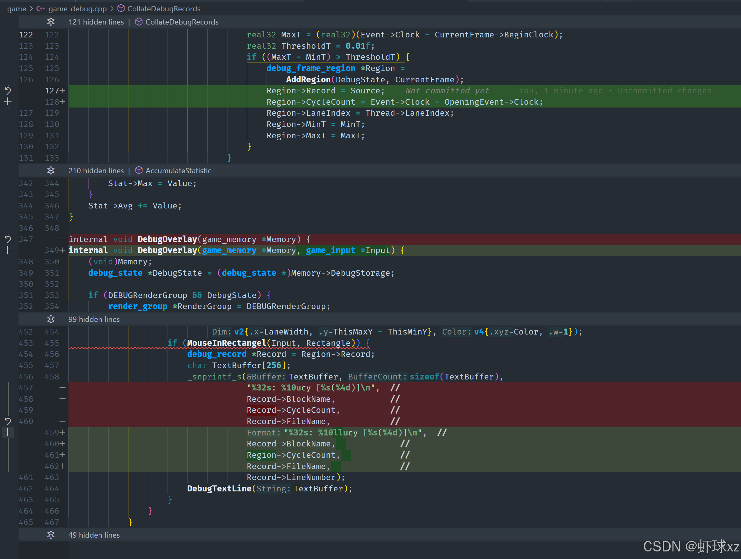The image size is (741, 559).
Task: Click removed 'Record->CycleCount,' line
Action: pyautogui.click(x=293, y=410)
